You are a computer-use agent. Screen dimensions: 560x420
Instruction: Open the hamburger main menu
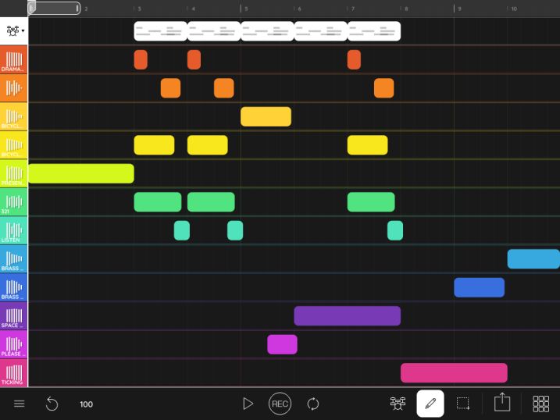pyautogui.click(x=20, y=404)
